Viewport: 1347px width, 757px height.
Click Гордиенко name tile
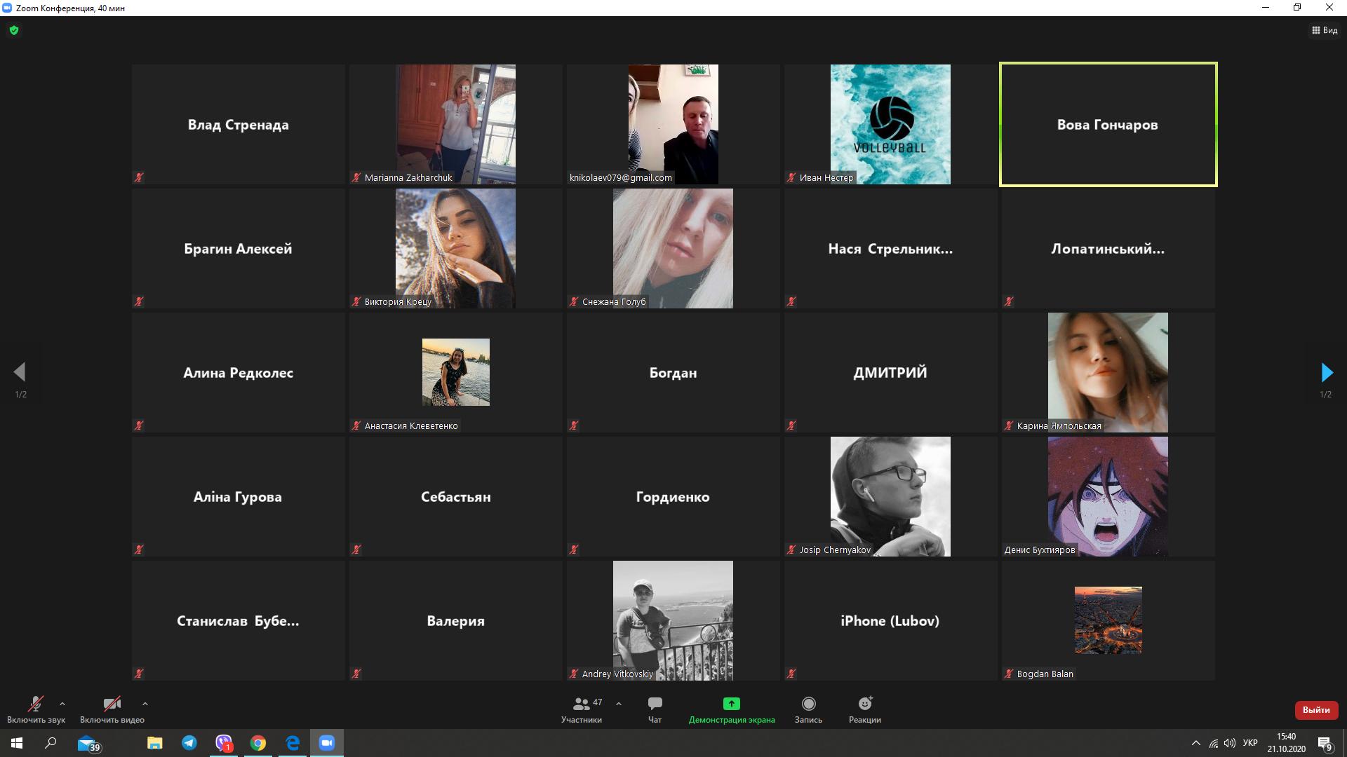point(673,497)
